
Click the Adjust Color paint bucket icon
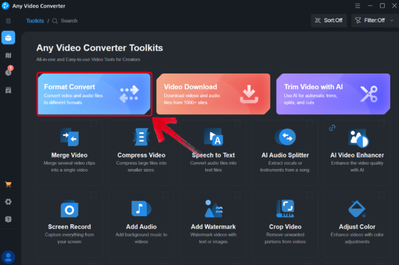point(357,209)
